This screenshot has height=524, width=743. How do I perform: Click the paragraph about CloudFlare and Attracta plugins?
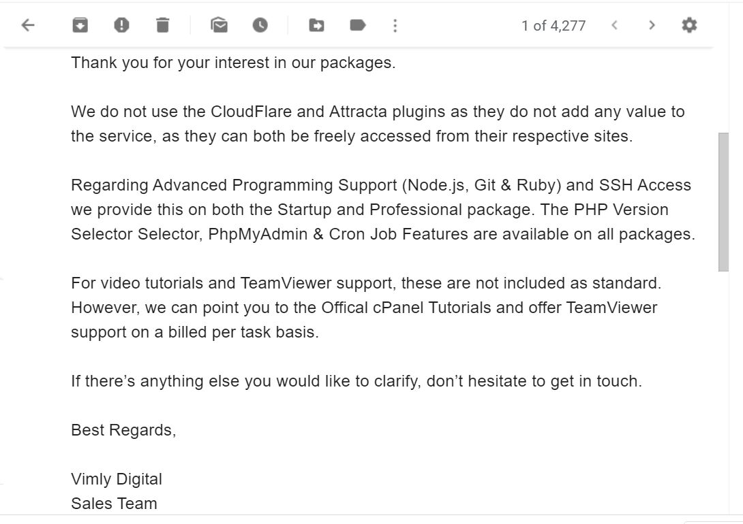(x=378, y=124)
